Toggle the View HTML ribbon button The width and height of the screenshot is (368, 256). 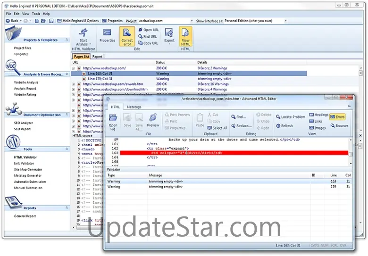coord(185,36)
